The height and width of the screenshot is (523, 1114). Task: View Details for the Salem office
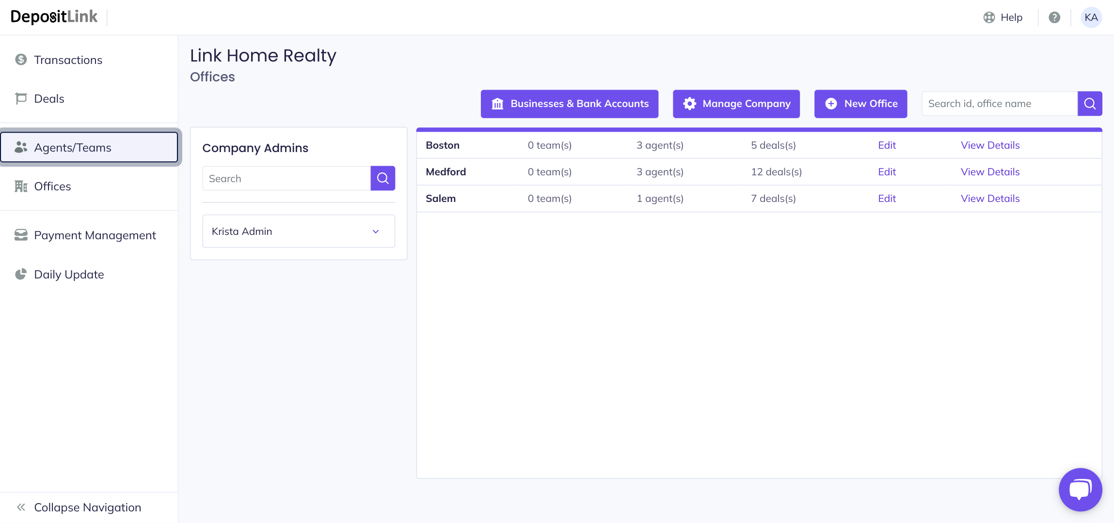[990, 199]
